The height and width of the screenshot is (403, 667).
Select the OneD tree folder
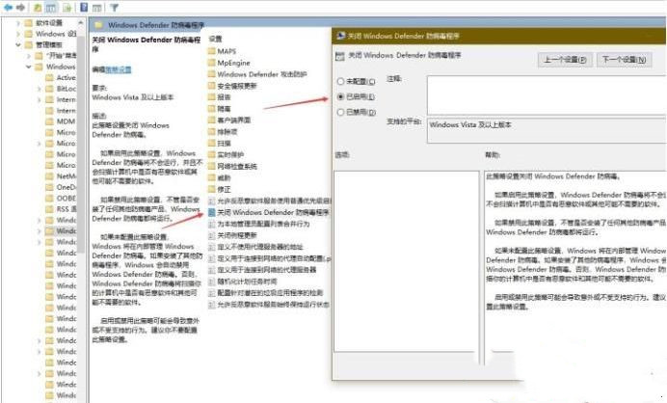click(x=61, y=187)
